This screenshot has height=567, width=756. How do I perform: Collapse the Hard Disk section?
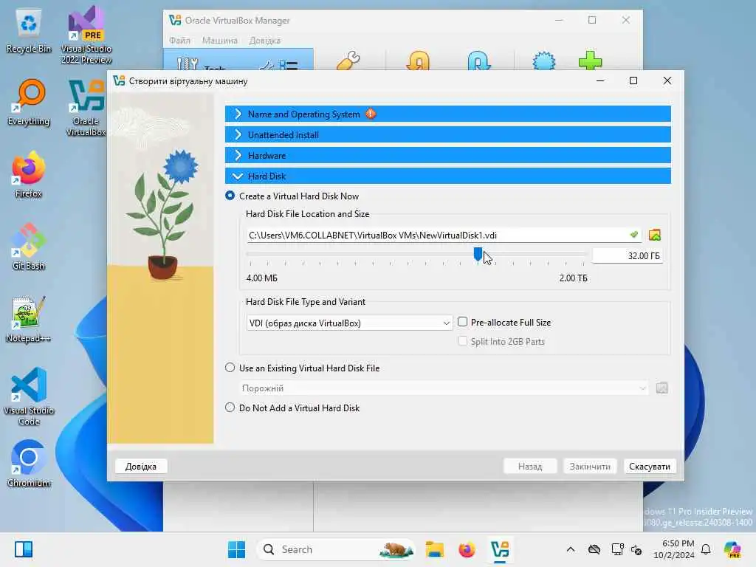point(448,176)
